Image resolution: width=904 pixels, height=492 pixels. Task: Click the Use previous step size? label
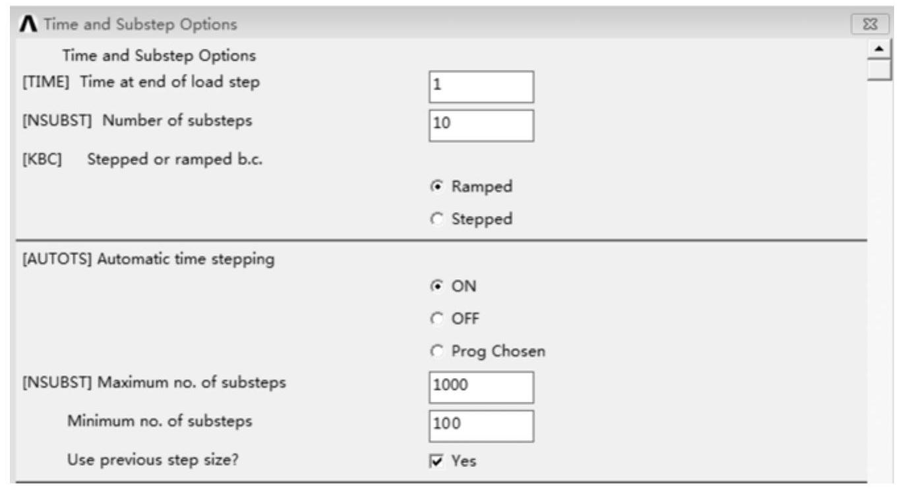click(x=153, y=460)
